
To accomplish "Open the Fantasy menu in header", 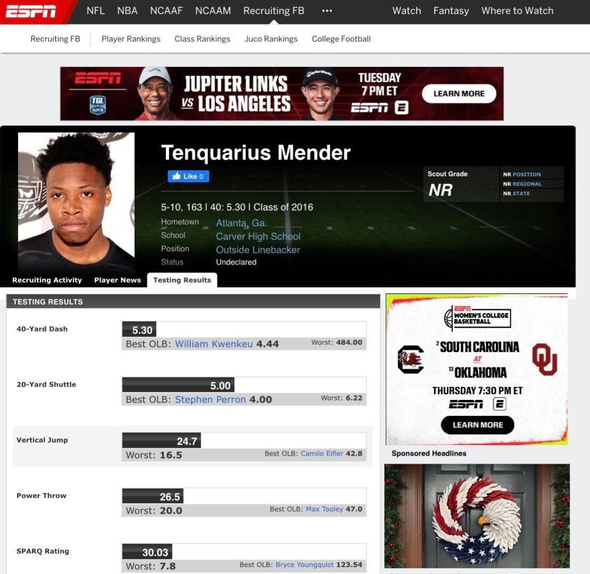I will 451,11.
